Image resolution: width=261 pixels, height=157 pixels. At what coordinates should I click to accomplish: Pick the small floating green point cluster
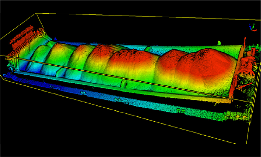tap(219, 43)
